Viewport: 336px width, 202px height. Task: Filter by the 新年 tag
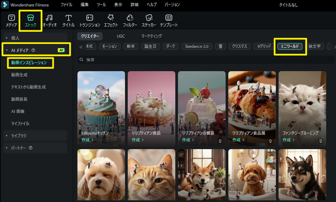click(131, 46)
